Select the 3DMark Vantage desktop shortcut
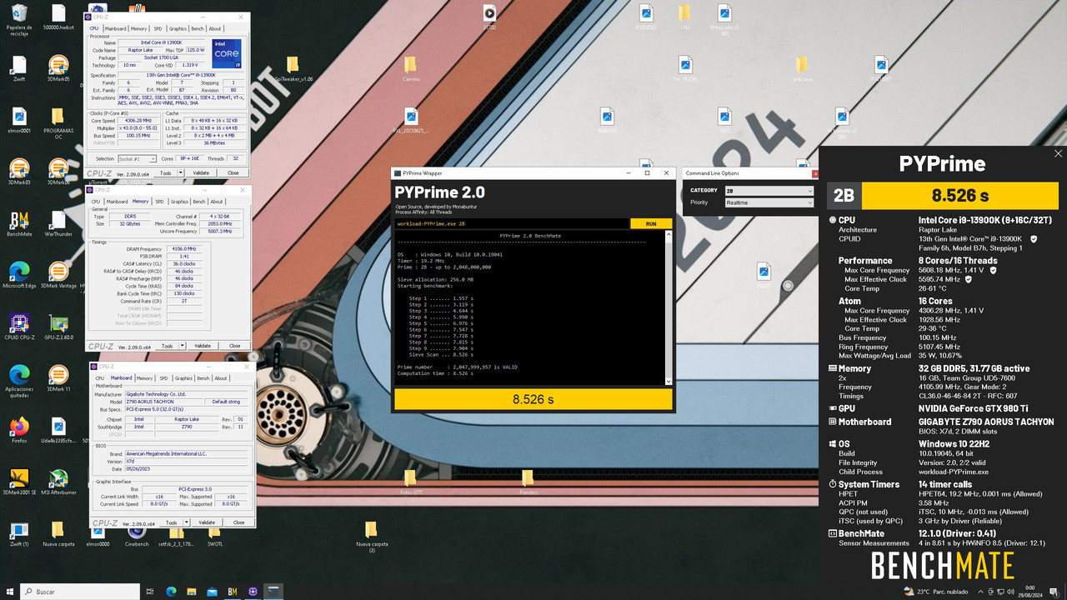The height and width of the screenshot is (600, 1067). pos(58,276)
